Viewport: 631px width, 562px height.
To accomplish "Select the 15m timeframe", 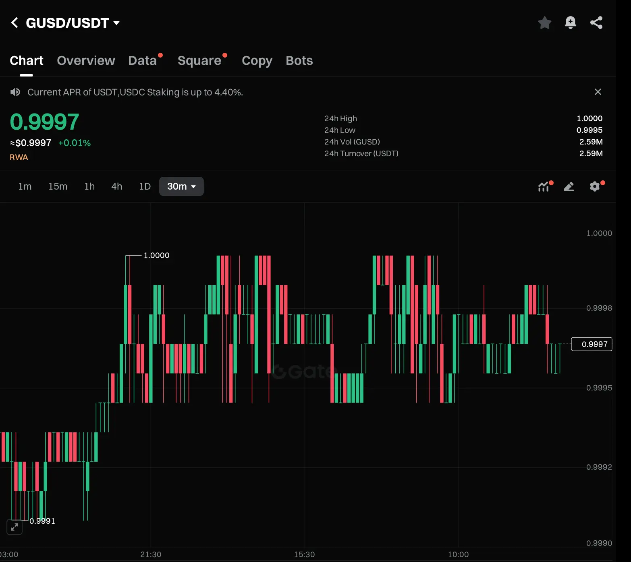I will coord(58,186).
